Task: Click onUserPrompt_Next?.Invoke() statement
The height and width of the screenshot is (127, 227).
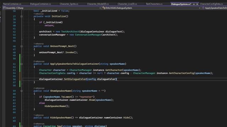Action: coord(59,53)
